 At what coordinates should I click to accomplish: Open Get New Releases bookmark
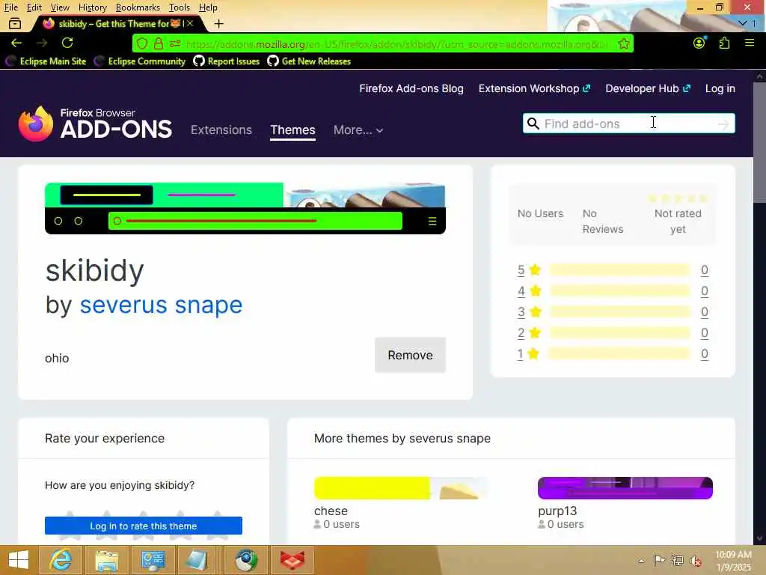click(x=309, y=61)
